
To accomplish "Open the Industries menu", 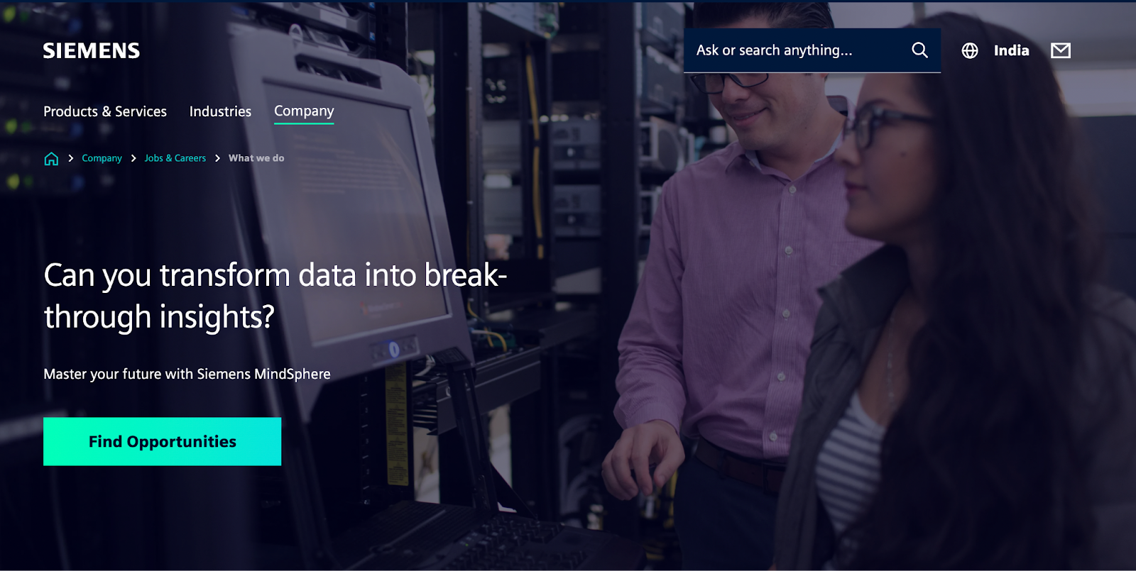I will [220, 111].
